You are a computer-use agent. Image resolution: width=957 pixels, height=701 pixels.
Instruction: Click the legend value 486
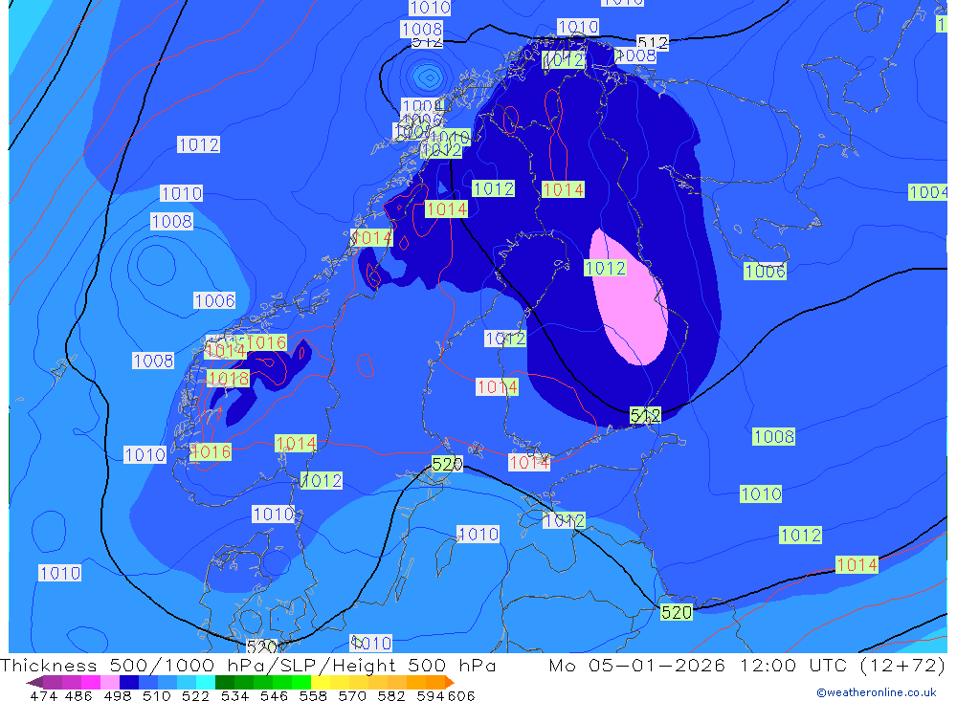[x=78, y=696]
